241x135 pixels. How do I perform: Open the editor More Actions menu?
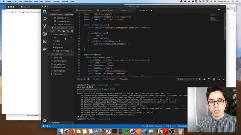pos(224,10)
